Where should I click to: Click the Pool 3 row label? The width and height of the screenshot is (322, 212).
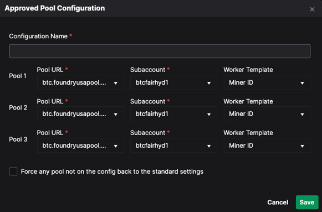[18, 139]
